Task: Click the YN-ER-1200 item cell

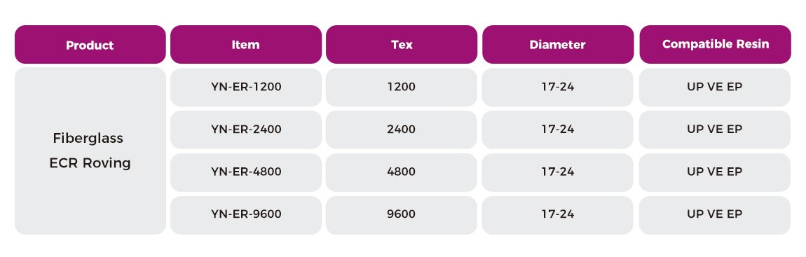Action: (x=246, y=88)
